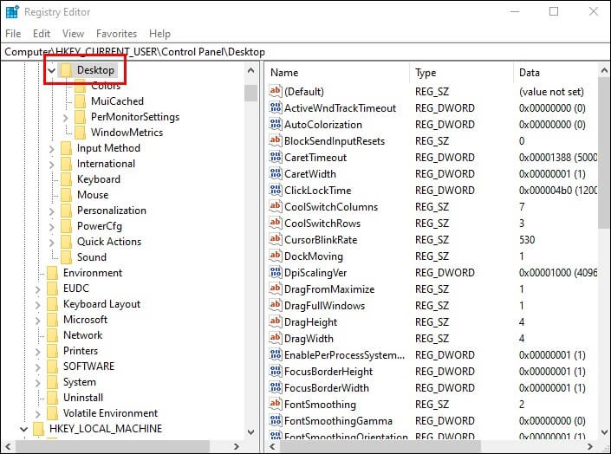Expand the International key
Image resolution: width=611 pixels, height=454 pixels.
51,164
